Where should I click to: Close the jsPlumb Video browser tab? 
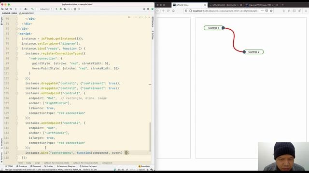[205, 5]
